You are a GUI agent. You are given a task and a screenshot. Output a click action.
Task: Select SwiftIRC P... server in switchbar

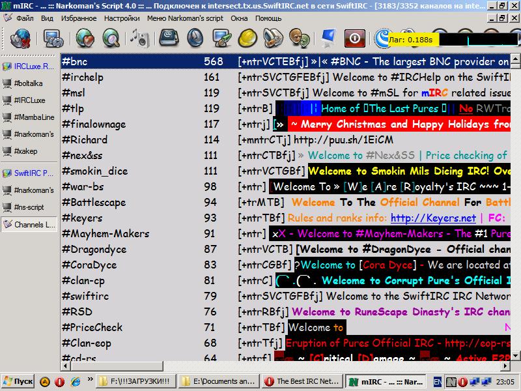coord(29,173)
